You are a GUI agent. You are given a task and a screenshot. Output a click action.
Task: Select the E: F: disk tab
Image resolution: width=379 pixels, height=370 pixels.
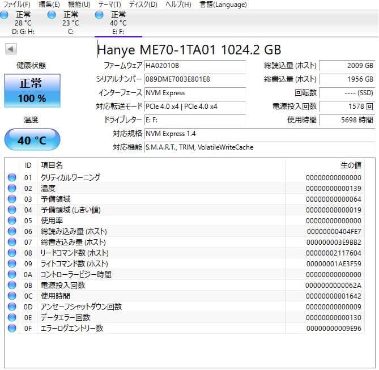118,23
